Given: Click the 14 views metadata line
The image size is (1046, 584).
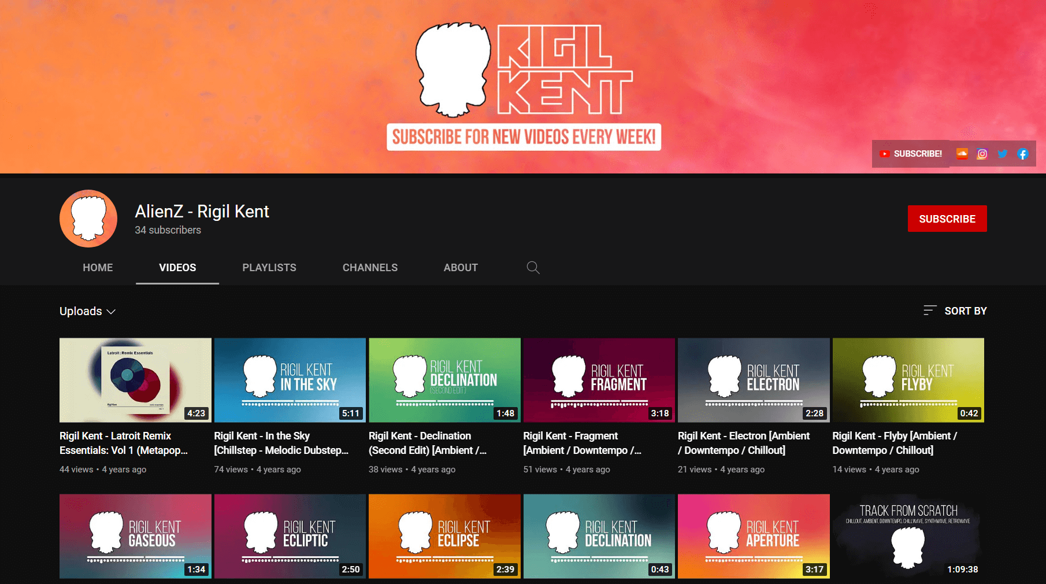Looking at the screenshot, I should tap(876, 470).
